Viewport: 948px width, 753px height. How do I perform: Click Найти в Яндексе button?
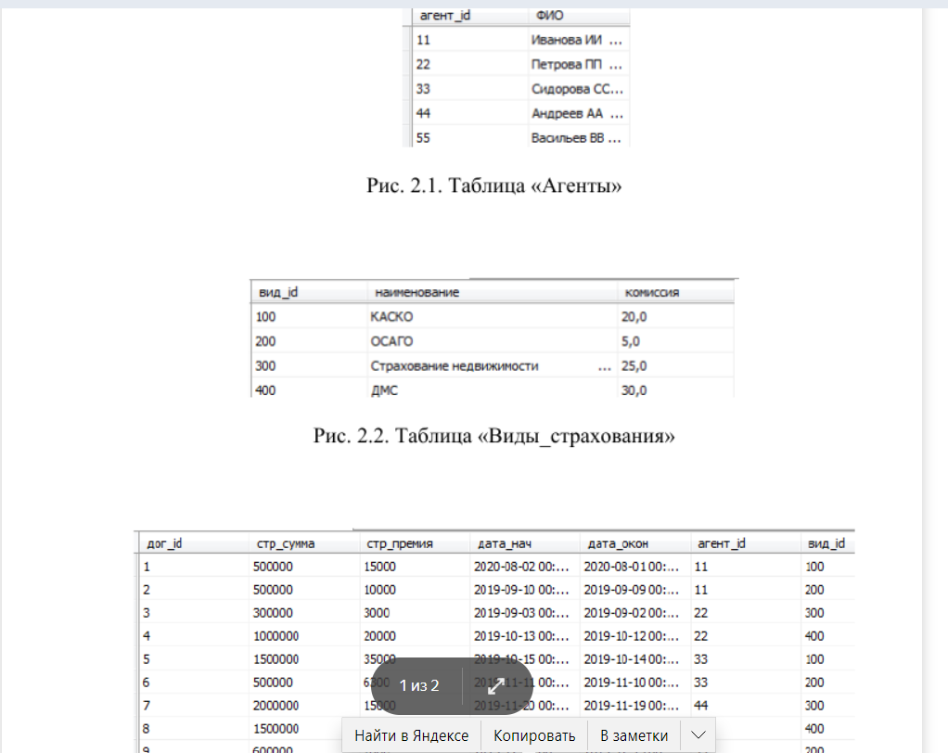411,735
